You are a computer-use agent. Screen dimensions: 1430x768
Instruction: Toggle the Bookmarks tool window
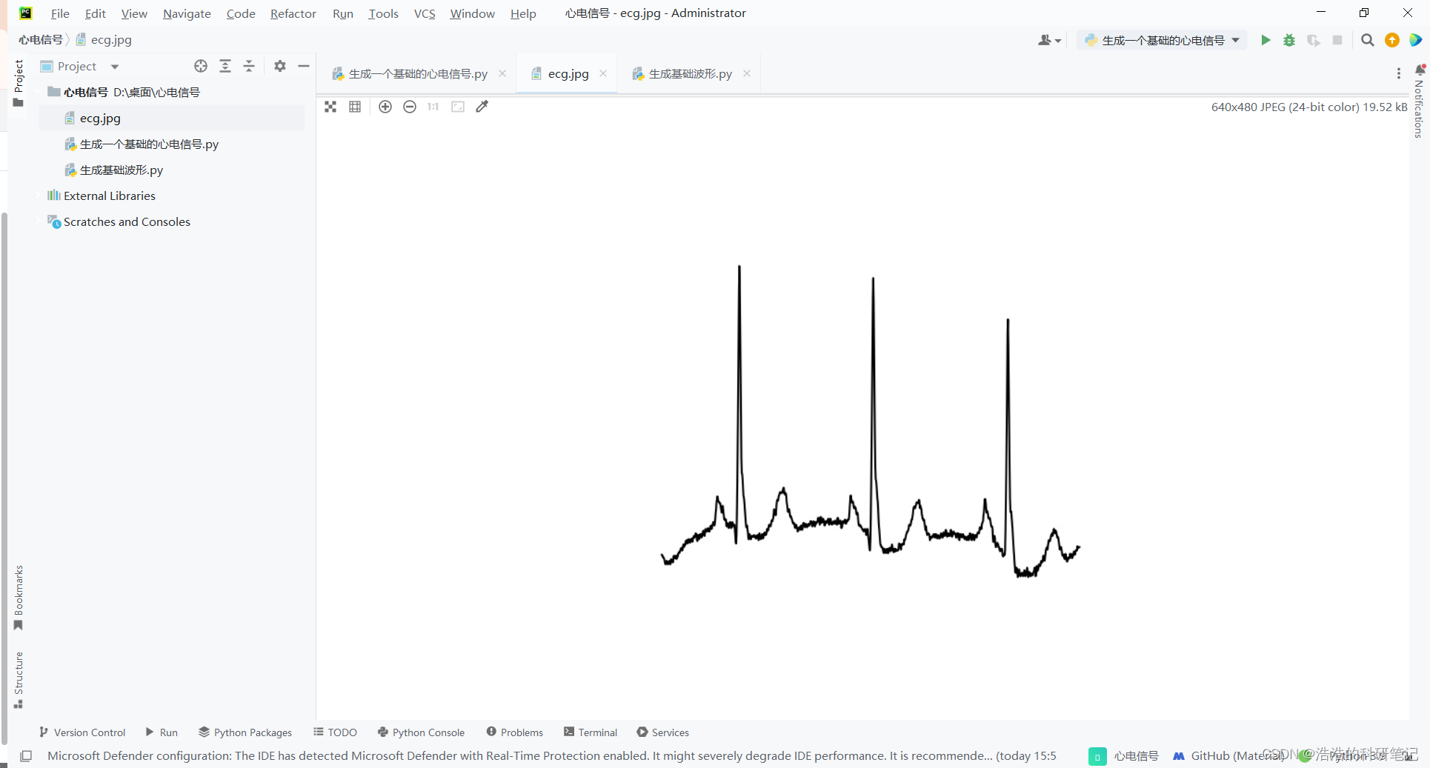click(x=19, y=598)
